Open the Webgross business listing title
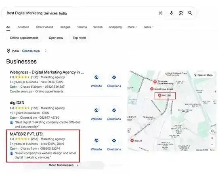218x181 pixels. click(47, 72)
